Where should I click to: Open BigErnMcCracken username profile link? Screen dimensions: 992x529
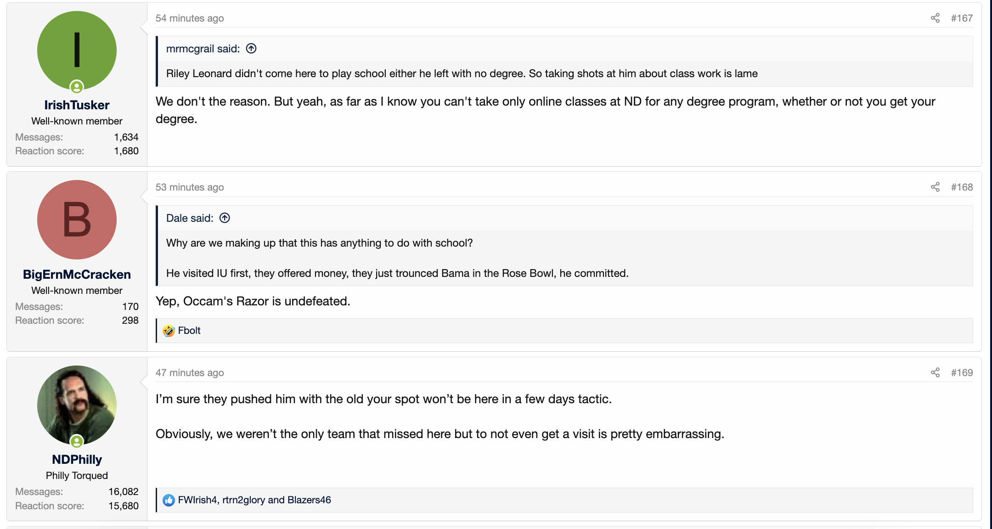(x=77, y=275)
